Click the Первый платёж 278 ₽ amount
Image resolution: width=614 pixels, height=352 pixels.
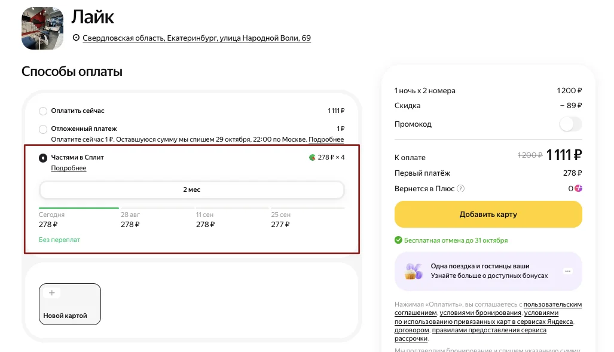[573, 173]
